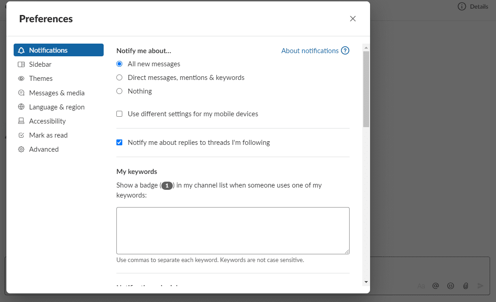Select the All new messages radio button
This screenshot has width=496, height=302.
119,64
